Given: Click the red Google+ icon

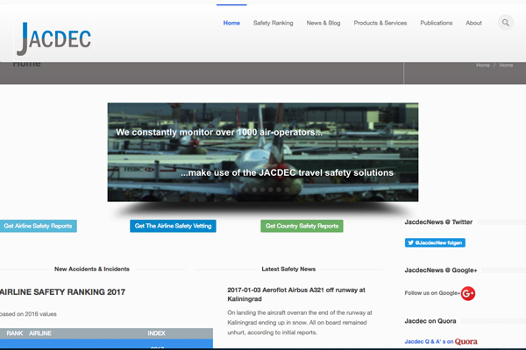Looking at the screenshot, I should coord(467,293).
